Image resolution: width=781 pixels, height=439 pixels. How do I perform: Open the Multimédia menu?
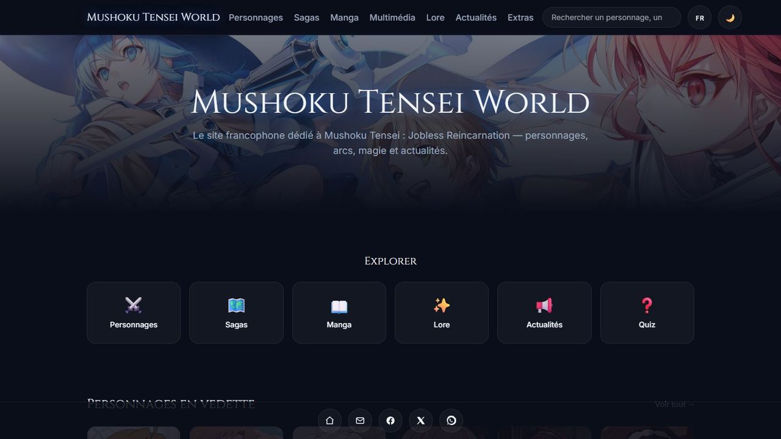pyautogui.click(x=392, y=18)
